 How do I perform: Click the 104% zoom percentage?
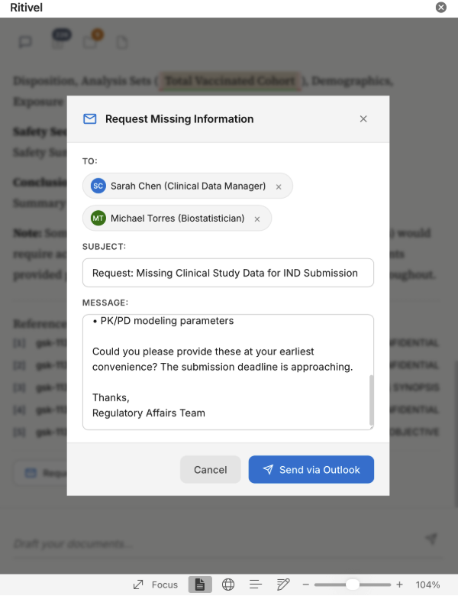pyautogui.click(x=427, y=585)
